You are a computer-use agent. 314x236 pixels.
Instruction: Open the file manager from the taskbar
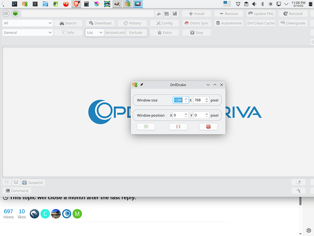pos(45,4)
